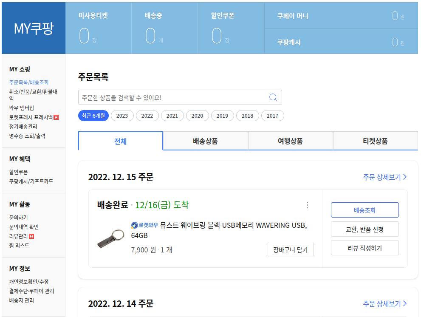Click the 7,900 원 · 1 개 price text
Image resolution: width=421 pixels, height=317 pixels.
(x=151, y=250)
